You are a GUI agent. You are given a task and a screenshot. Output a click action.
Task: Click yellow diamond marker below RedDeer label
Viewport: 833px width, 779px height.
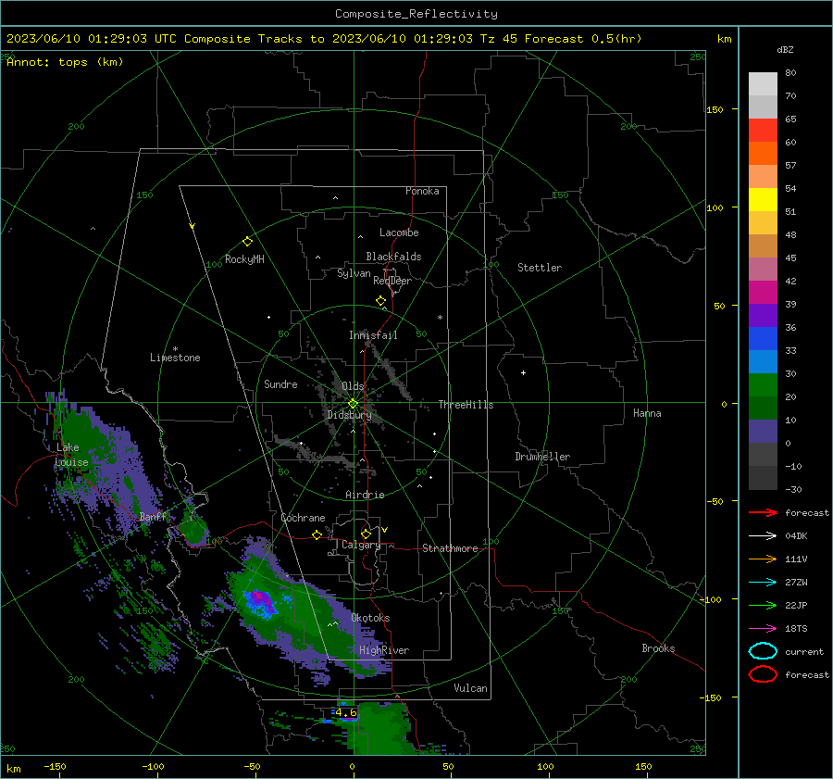pos(380,301)
